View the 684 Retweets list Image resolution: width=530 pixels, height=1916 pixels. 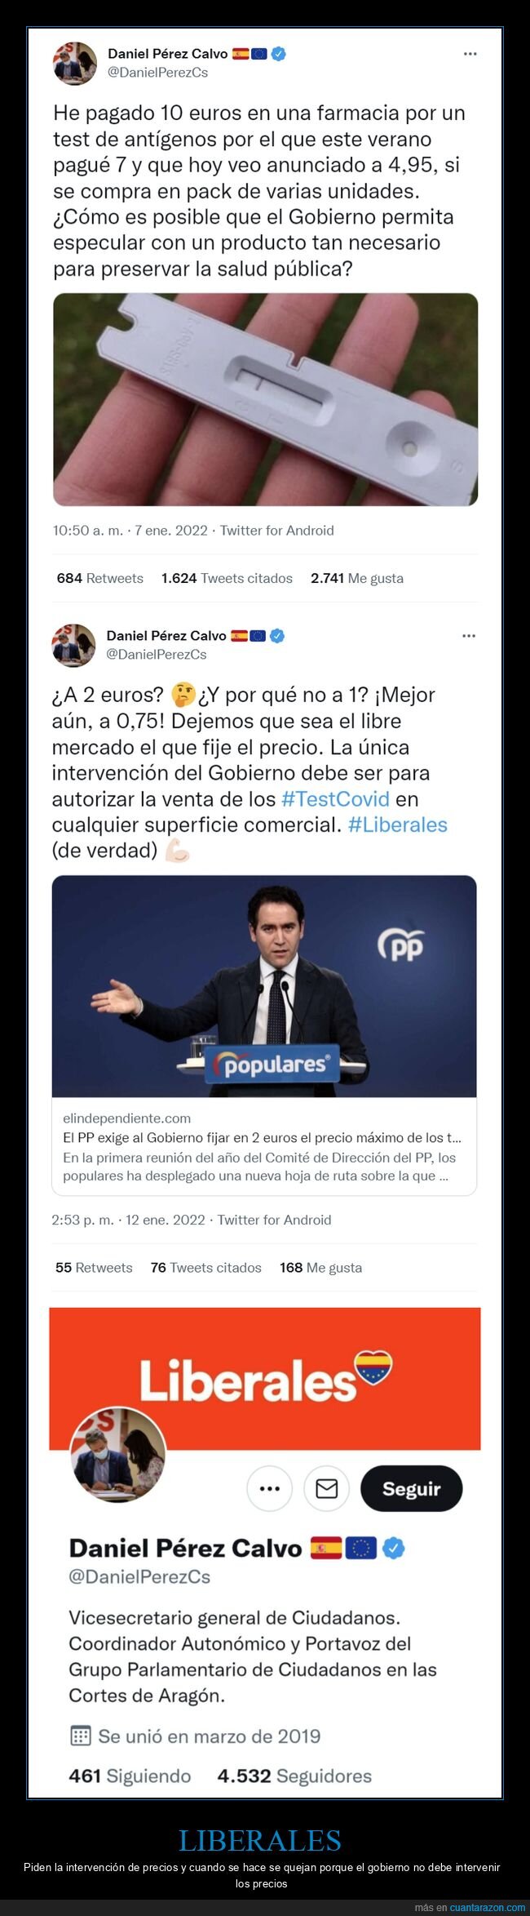99,578
